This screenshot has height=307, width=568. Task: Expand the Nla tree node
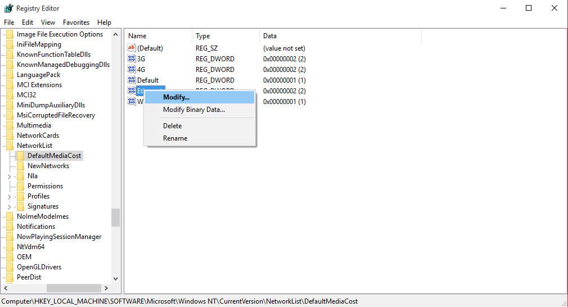pyautogui.click(x=9, y=176)
